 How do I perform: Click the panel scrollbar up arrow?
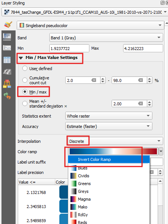167,23
